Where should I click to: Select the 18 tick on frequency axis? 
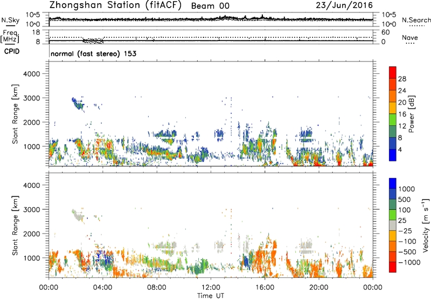(x=36, y=32)
